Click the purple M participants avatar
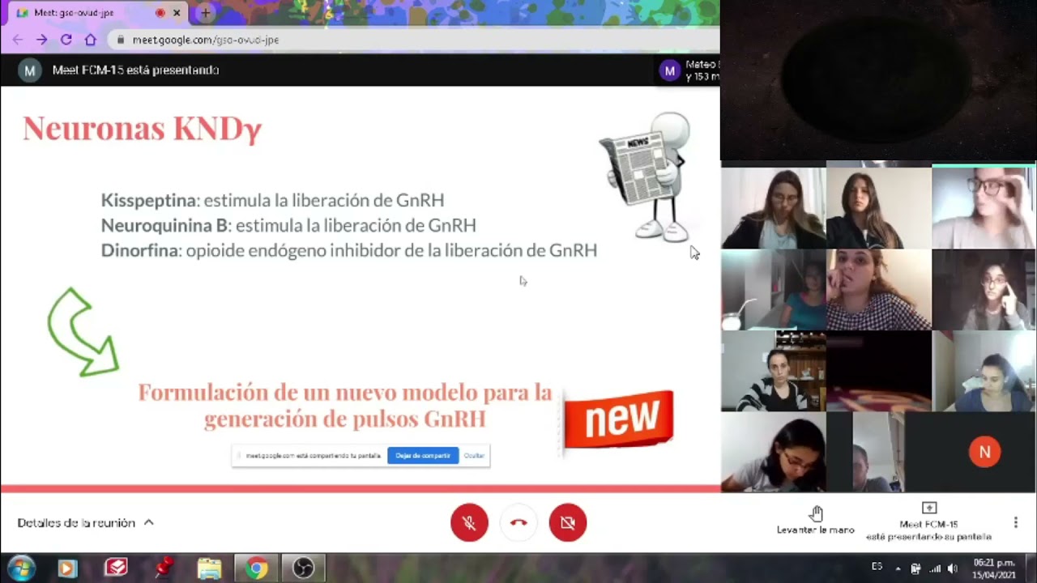Image resolution: width=1037 pixels, height=583 pixels. (669, 71)
